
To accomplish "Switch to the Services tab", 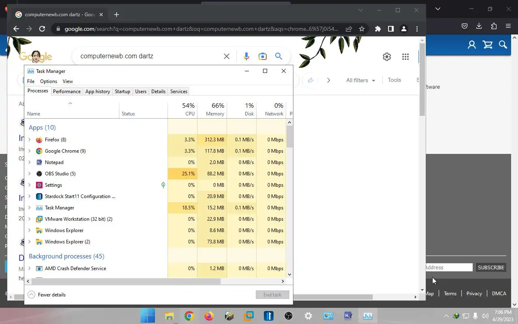I will (179, 92).
